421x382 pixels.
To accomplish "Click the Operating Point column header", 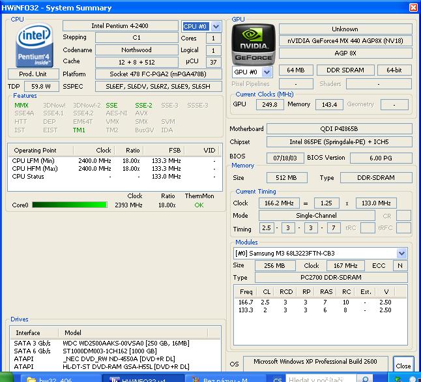I will [41, 151].
